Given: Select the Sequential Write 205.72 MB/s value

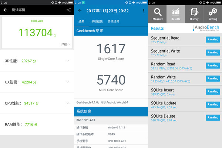Looking at the screenshot, I should (159, 55).
